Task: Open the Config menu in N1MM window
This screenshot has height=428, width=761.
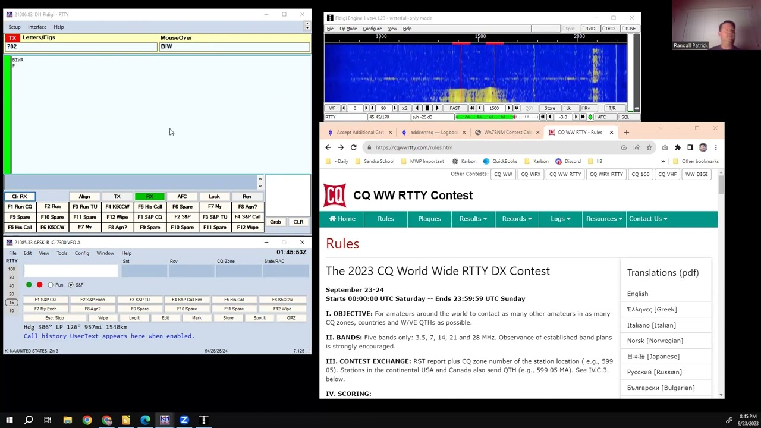Action: tap(81, 253)
